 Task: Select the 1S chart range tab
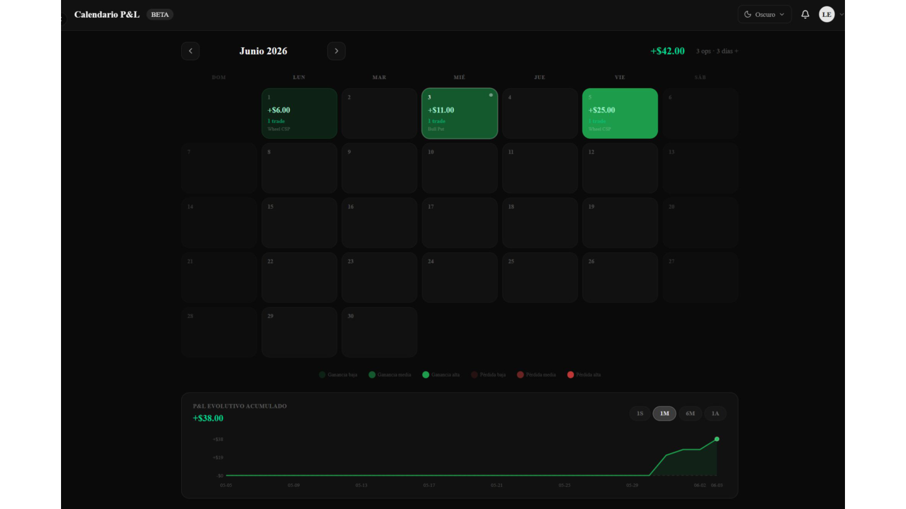click(640, 413)
